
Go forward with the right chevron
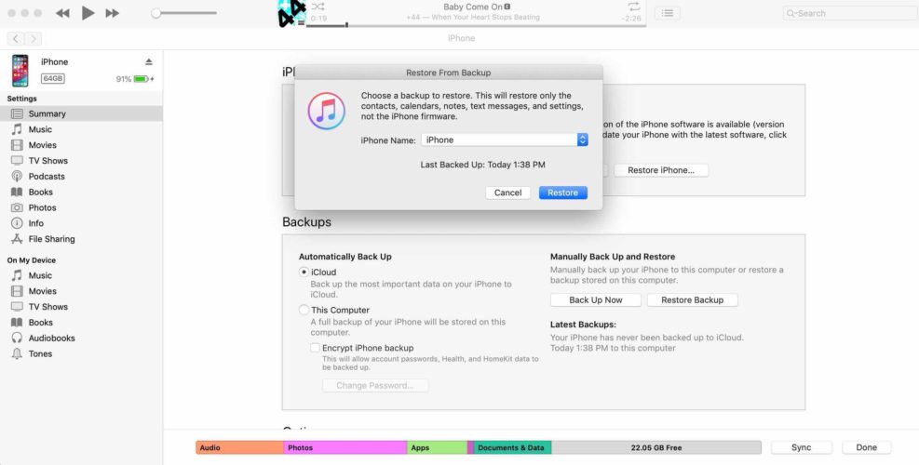click(34, 39)
